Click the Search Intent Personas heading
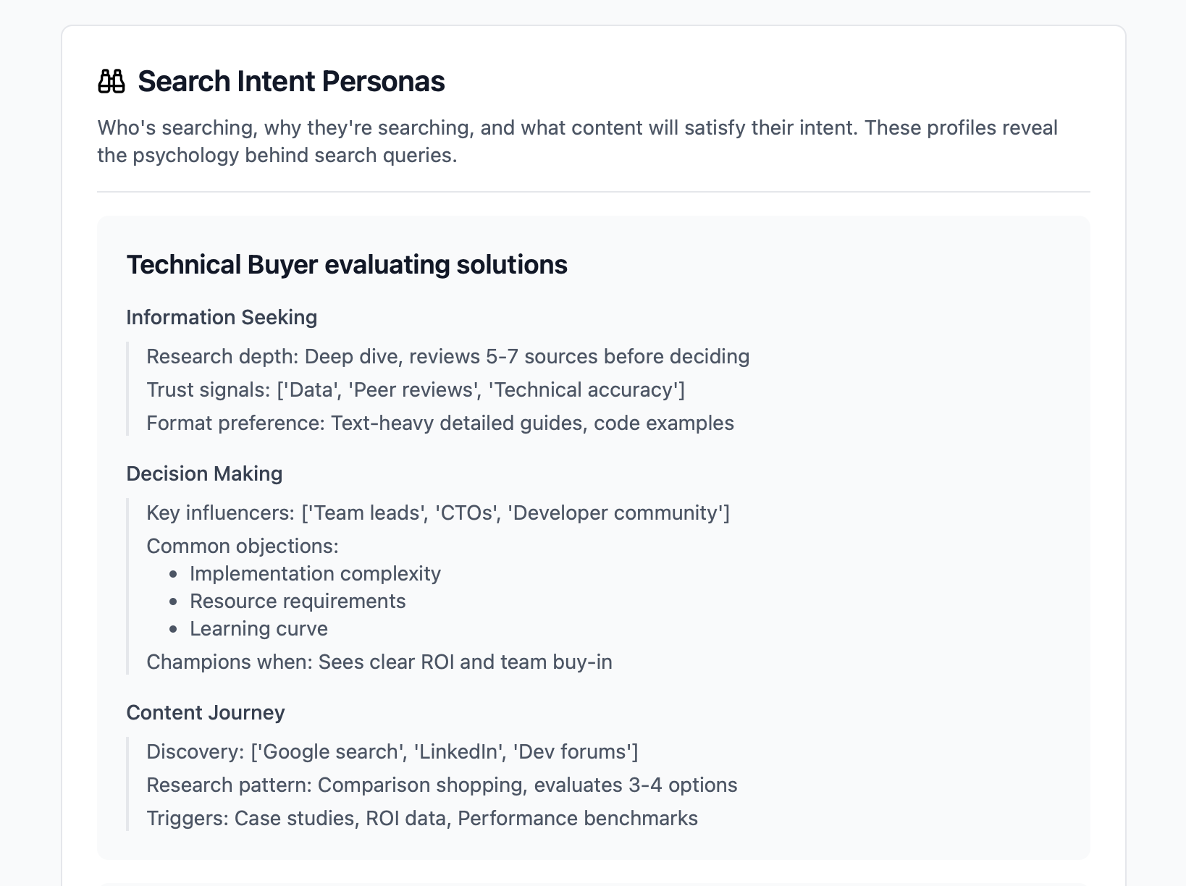 pos(291,81)
